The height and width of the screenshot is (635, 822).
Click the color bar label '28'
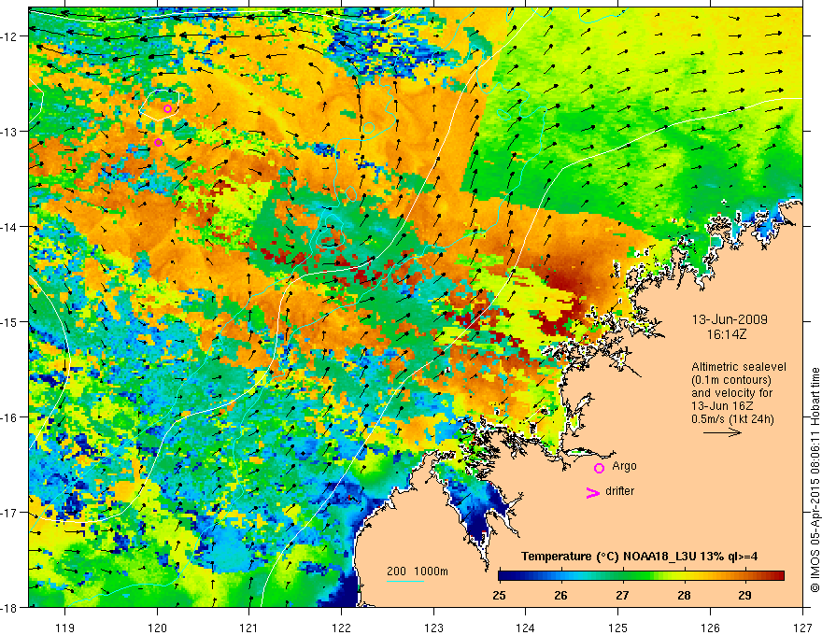click(x=683, y=596)
